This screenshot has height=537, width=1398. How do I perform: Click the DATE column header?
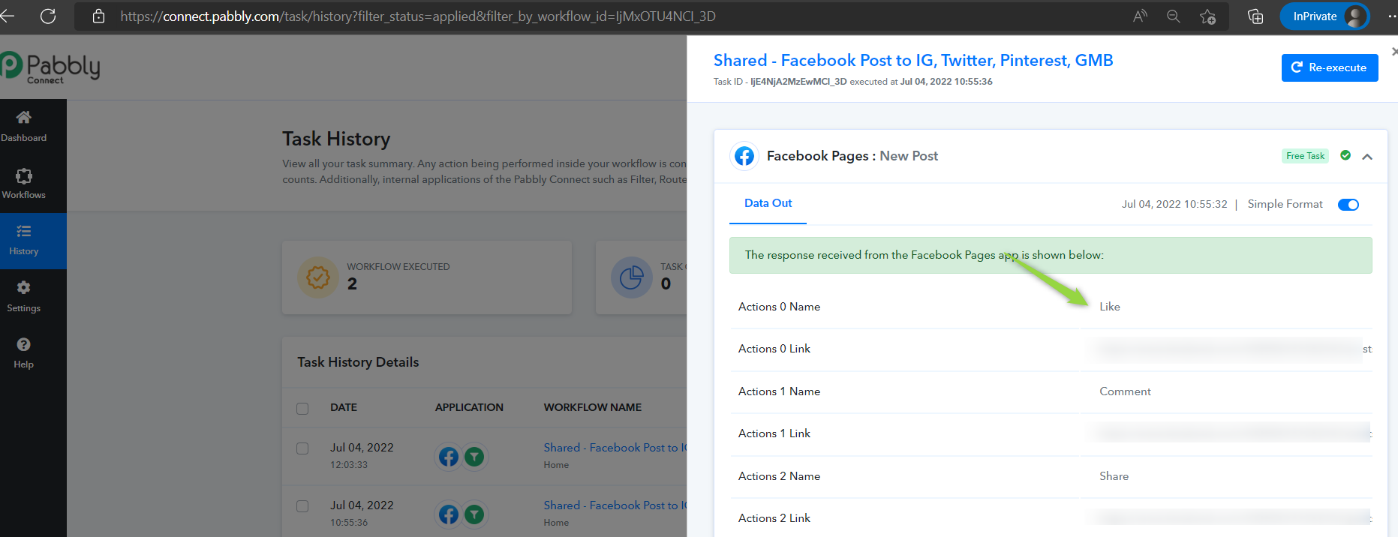click(344, 407)
